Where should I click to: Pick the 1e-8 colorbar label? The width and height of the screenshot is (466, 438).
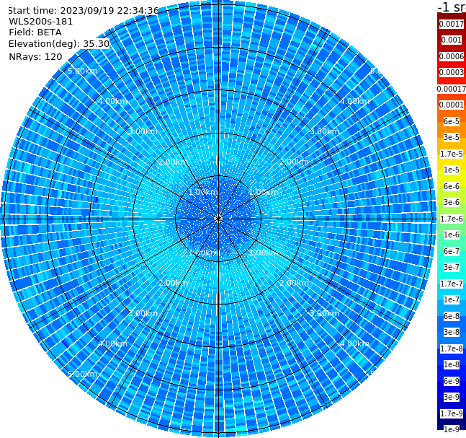[452, 364]
